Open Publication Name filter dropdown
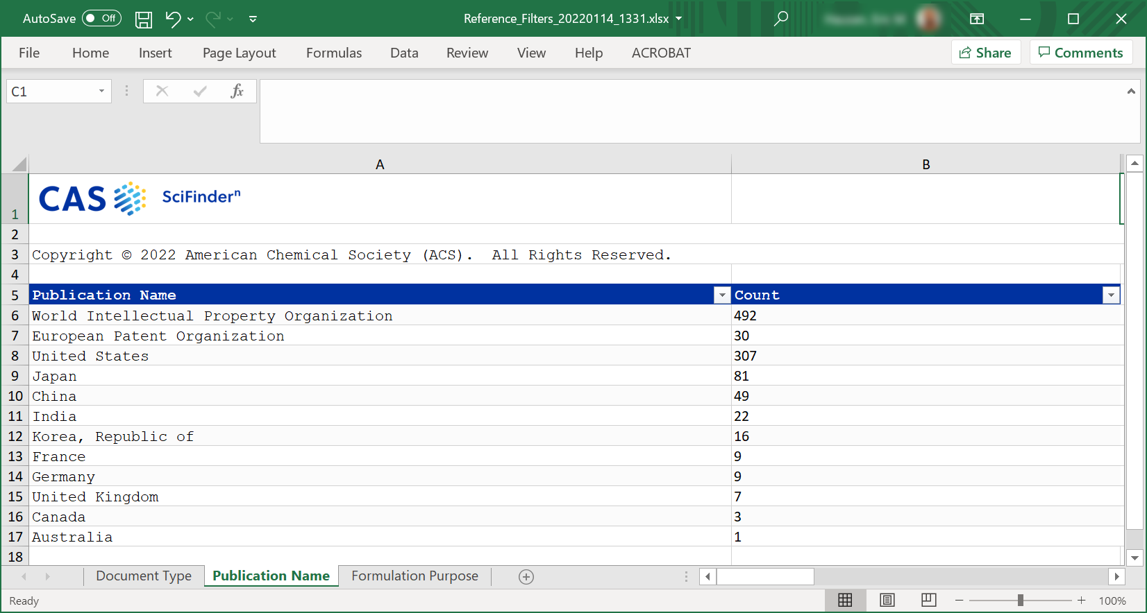 [x=722, y=295]
